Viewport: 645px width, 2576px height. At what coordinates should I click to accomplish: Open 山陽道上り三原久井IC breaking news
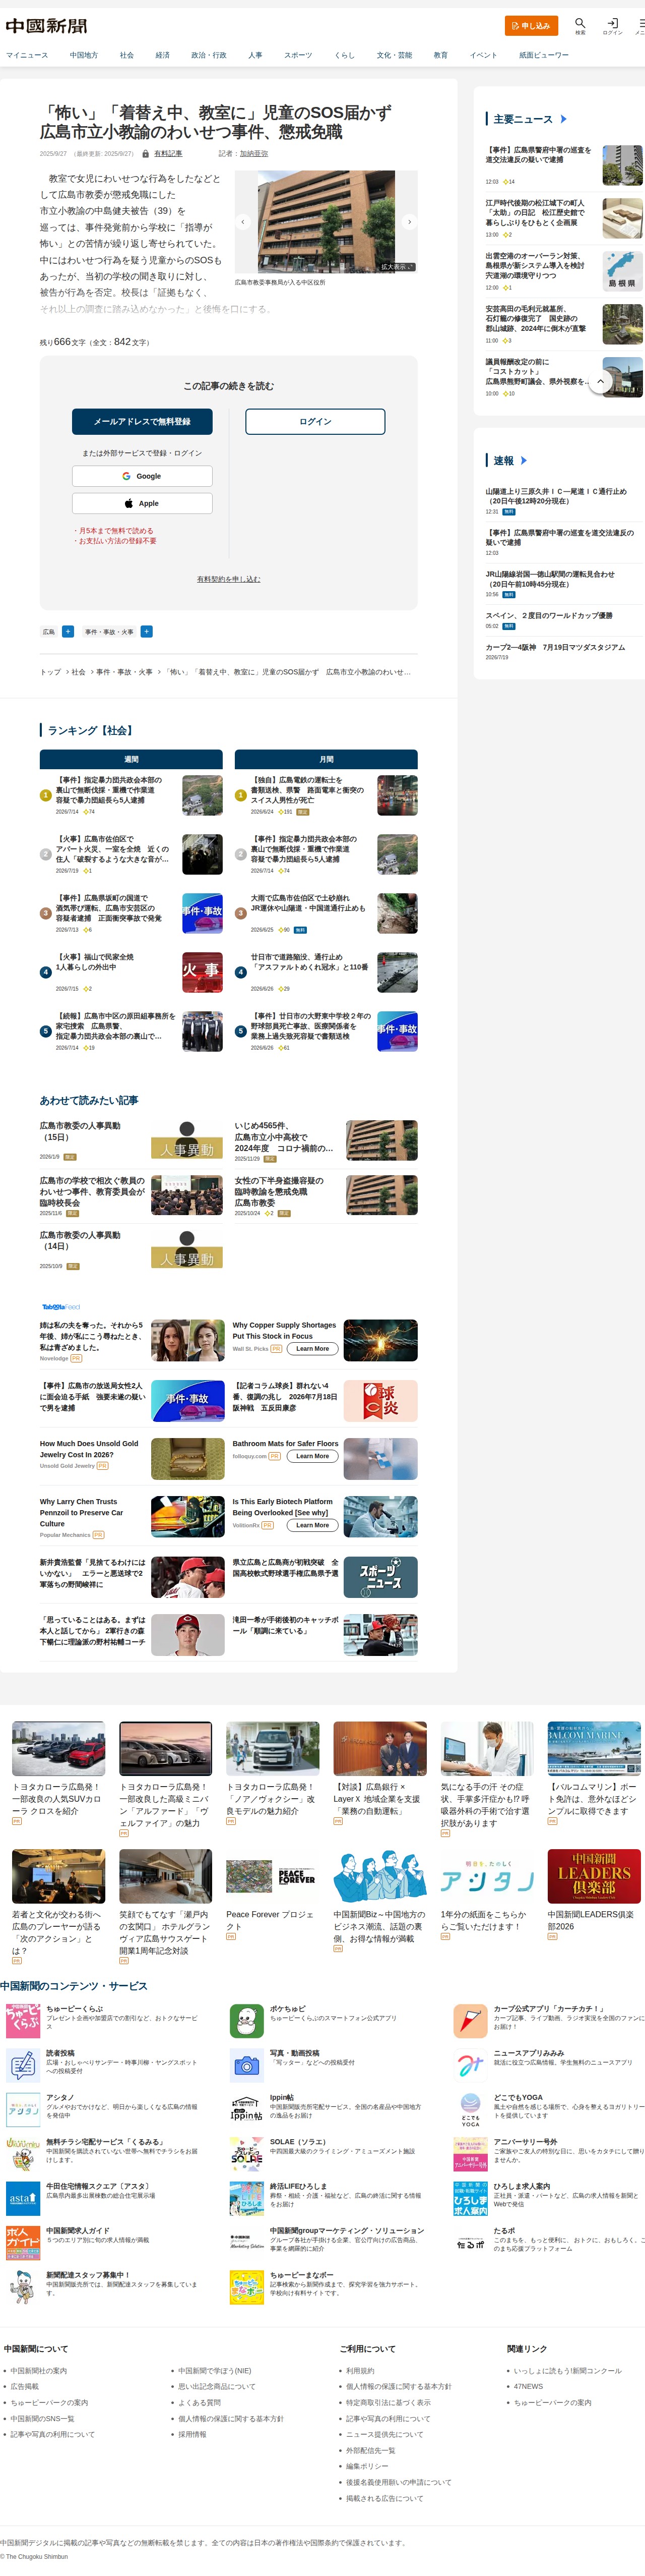[x=556, y=496]
